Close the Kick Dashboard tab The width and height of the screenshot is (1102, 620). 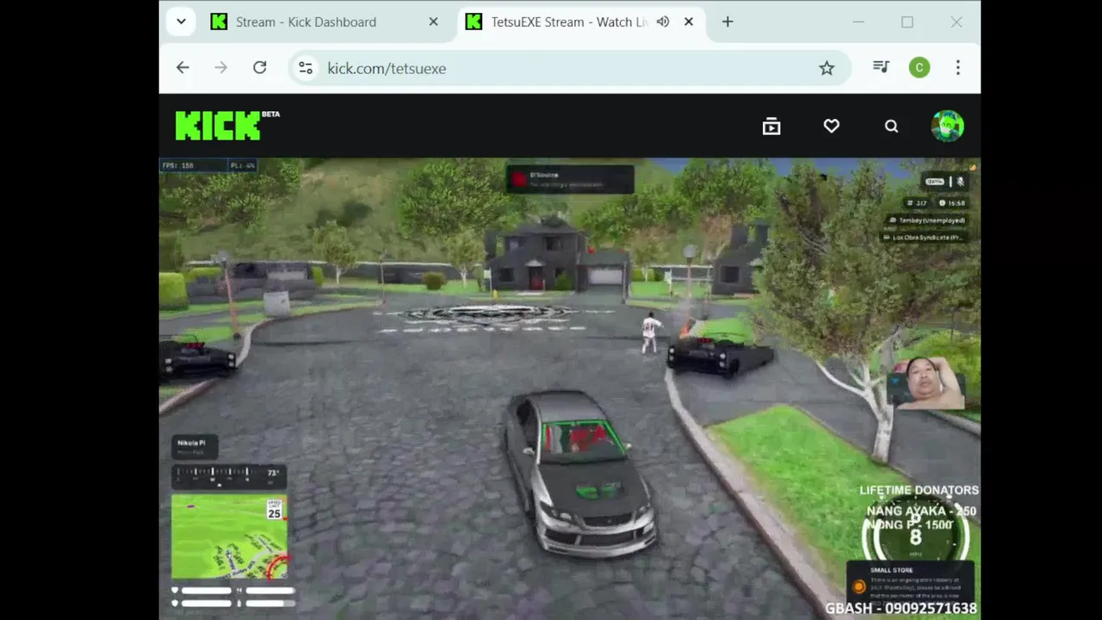pos(433,22)
